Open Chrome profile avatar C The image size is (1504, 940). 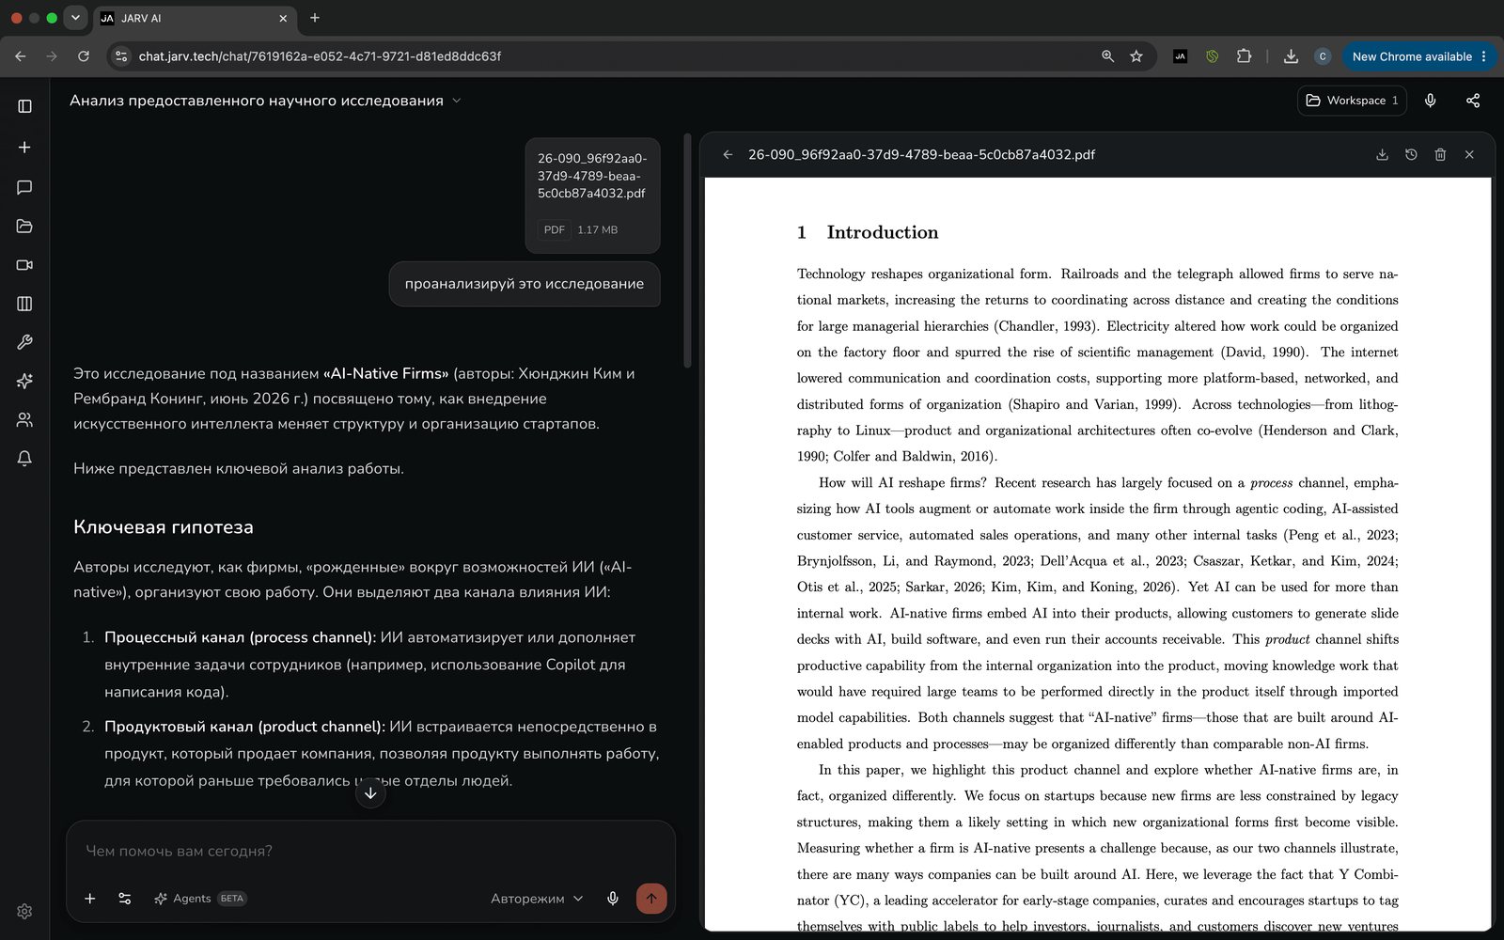click(x=1323, y=56)
